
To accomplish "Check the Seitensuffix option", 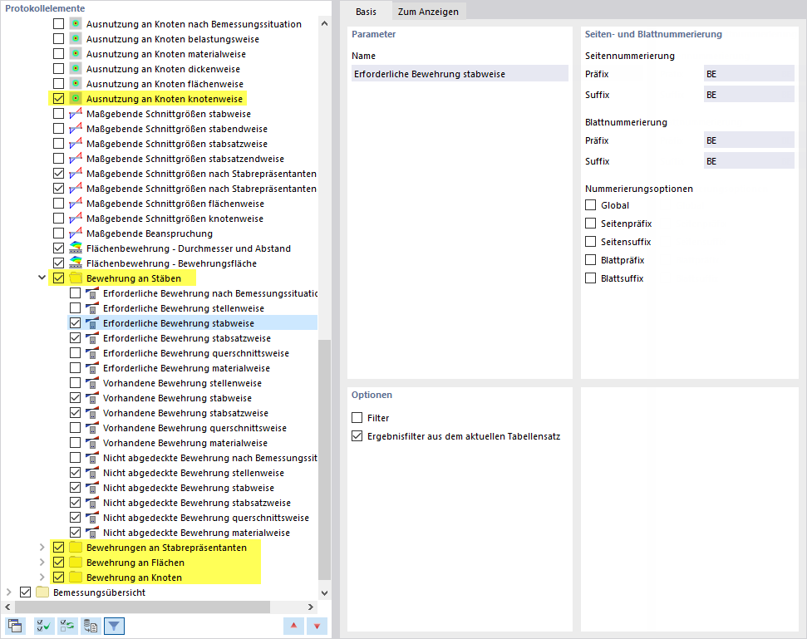I will pyautogui.click(x=590, y=241).
